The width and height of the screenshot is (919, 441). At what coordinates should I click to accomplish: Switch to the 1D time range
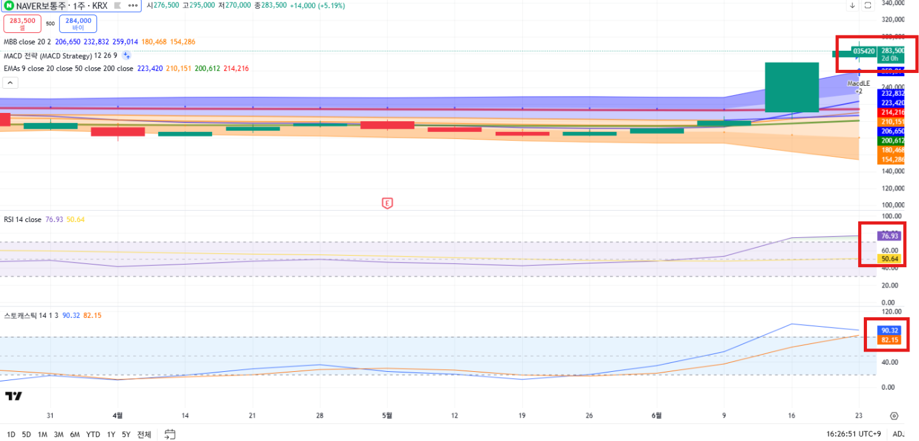[11, 435]
